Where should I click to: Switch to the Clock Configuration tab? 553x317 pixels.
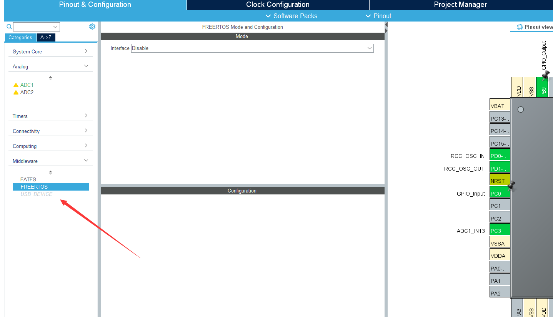click(x=278, y=5)
